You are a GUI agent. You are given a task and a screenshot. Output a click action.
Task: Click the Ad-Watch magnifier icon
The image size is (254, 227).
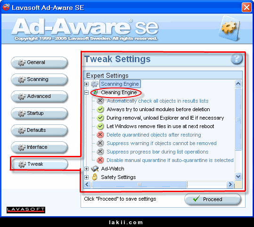[95, 169]
